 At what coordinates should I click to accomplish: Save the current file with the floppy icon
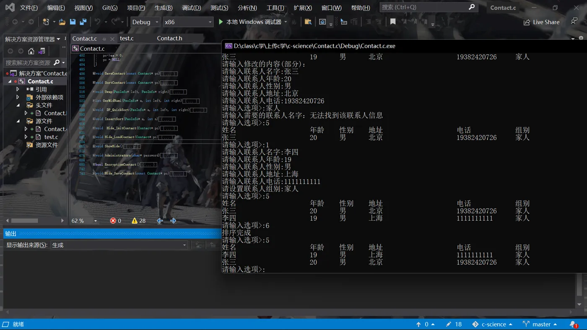(73, 22)
